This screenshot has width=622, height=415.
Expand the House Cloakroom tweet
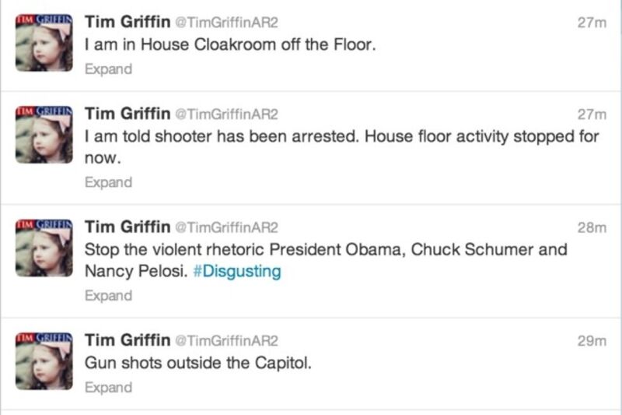coord(108,69)
